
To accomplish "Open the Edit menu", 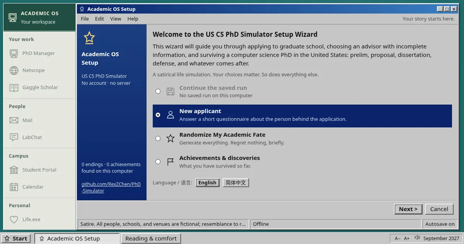I will (x=99, y=19).
